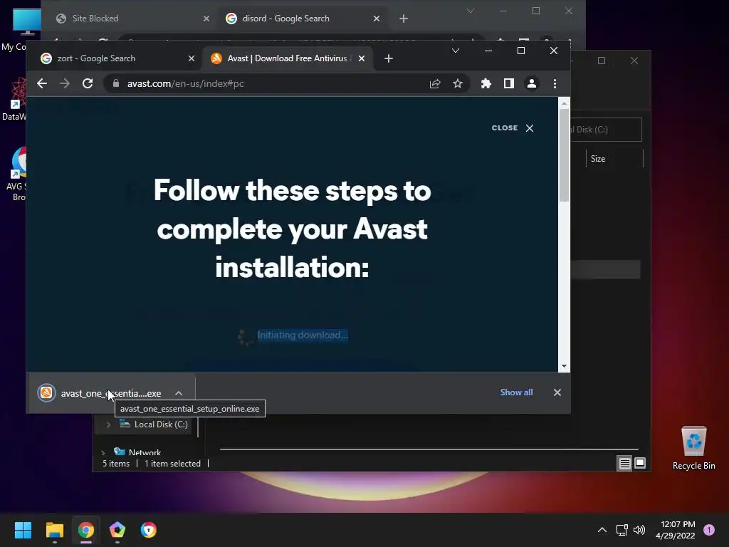Minimize the front Chrome window
Screen dimensions: 729x547
coord(488,51)
